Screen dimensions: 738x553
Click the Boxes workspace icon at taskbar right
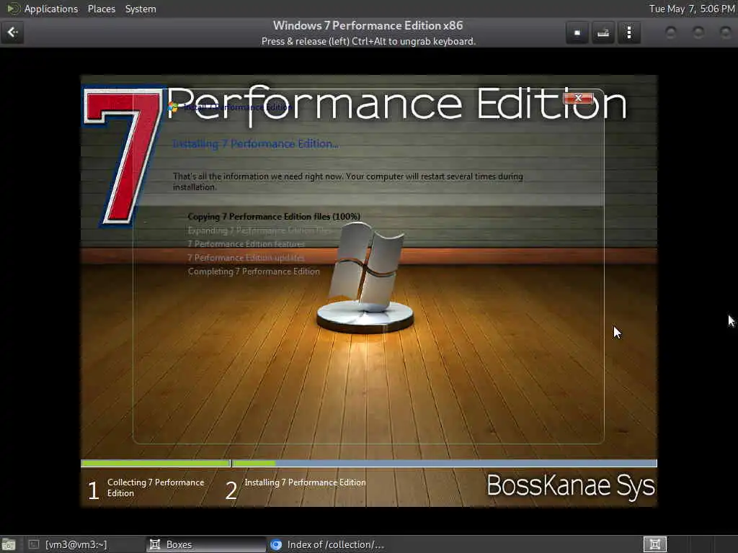coord(654,544)
